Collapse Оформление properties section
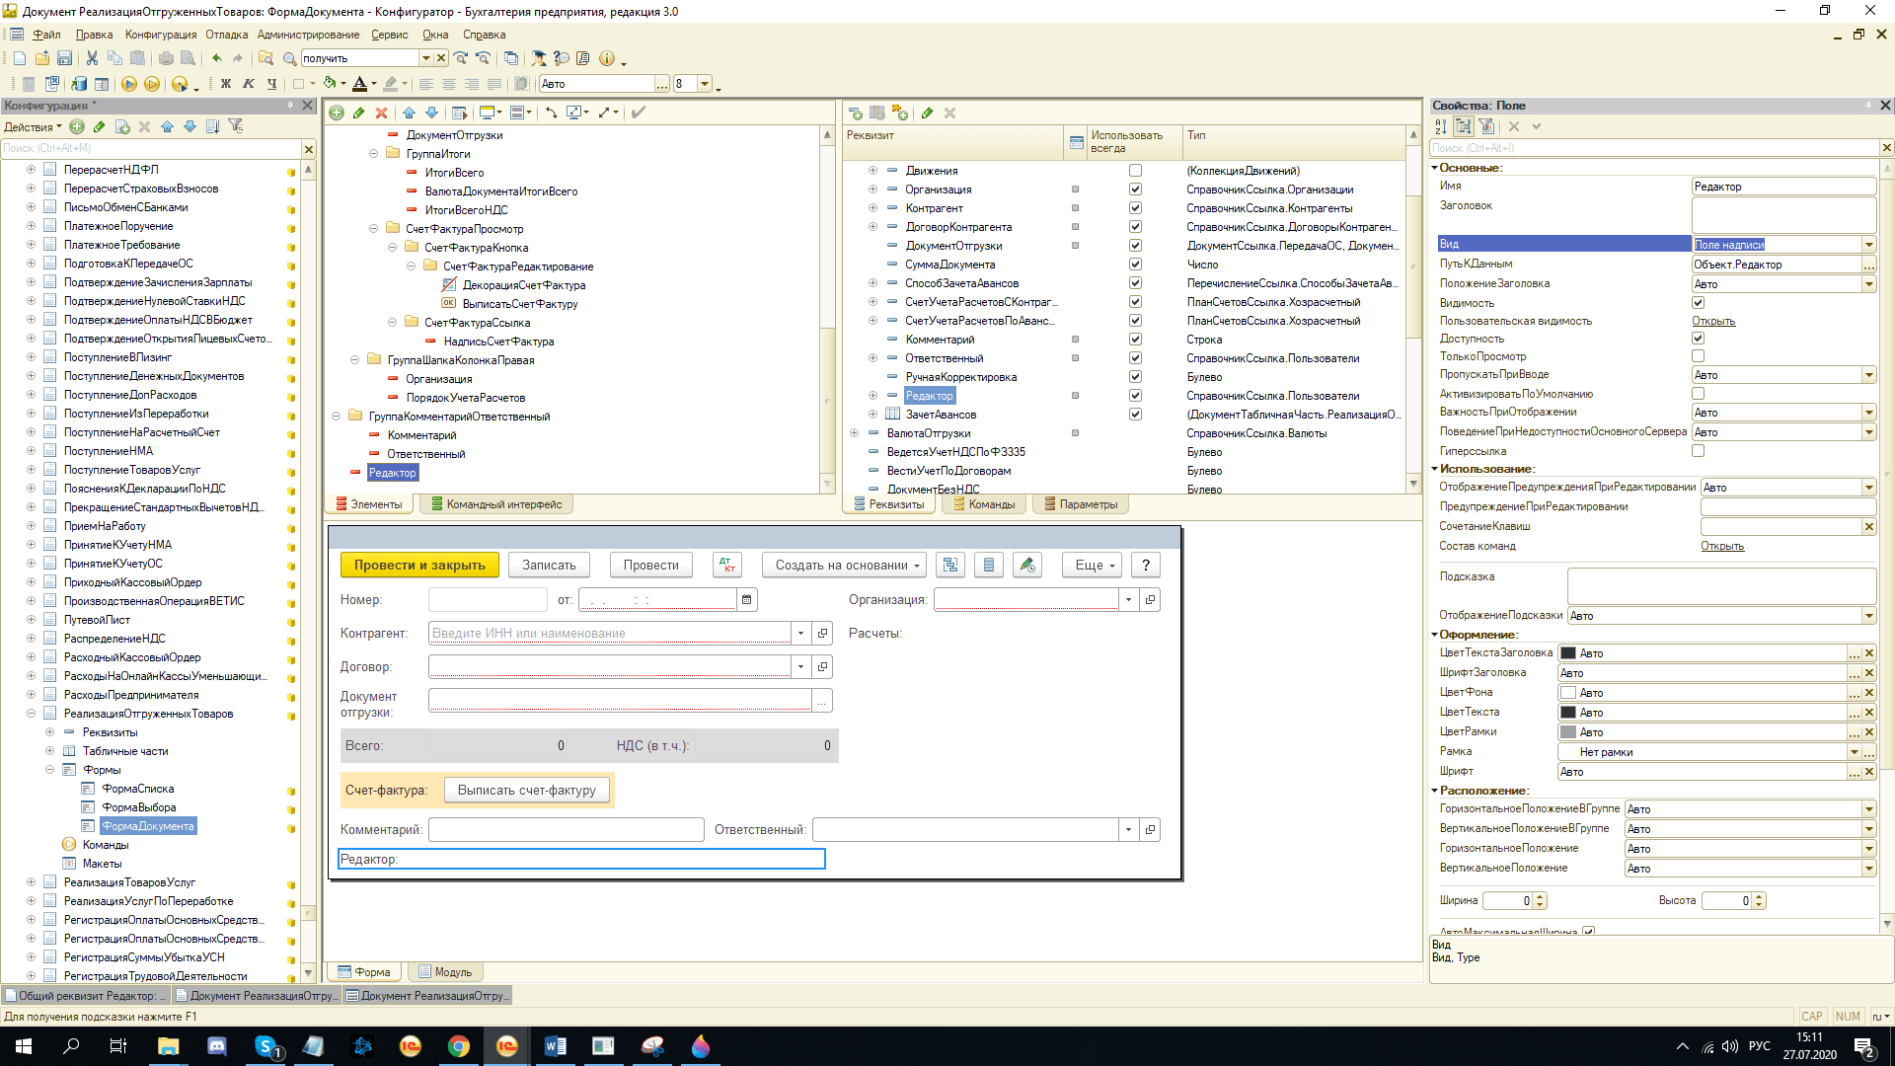 (1435, 635)
